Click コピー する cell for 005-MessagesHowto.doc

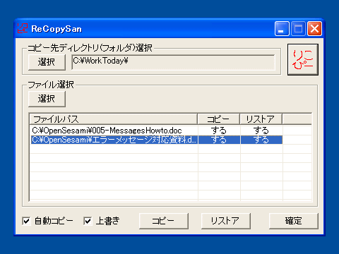[219, 131]
